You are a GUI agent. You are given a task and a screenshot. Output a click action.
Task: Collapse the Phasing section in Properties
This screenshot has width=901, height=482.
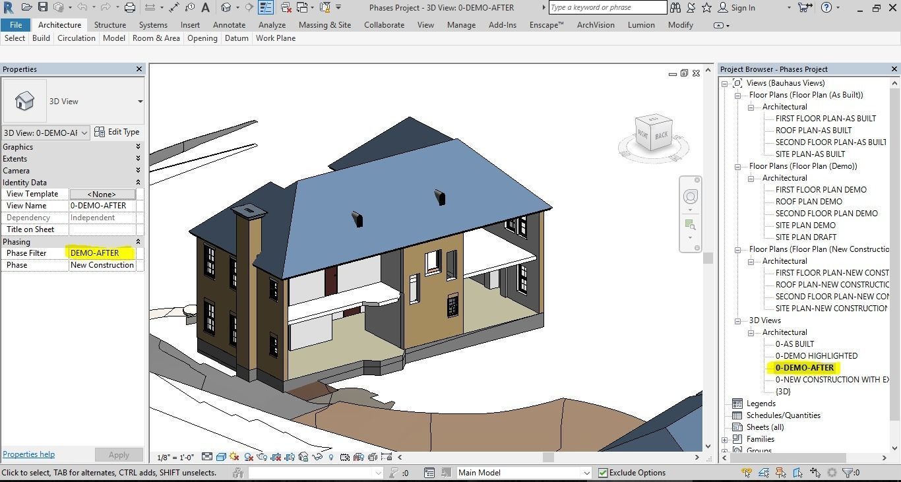click(138, 241)
